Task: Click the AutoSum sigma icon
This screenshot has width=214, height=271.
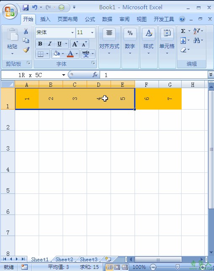Action: (183, 31)
